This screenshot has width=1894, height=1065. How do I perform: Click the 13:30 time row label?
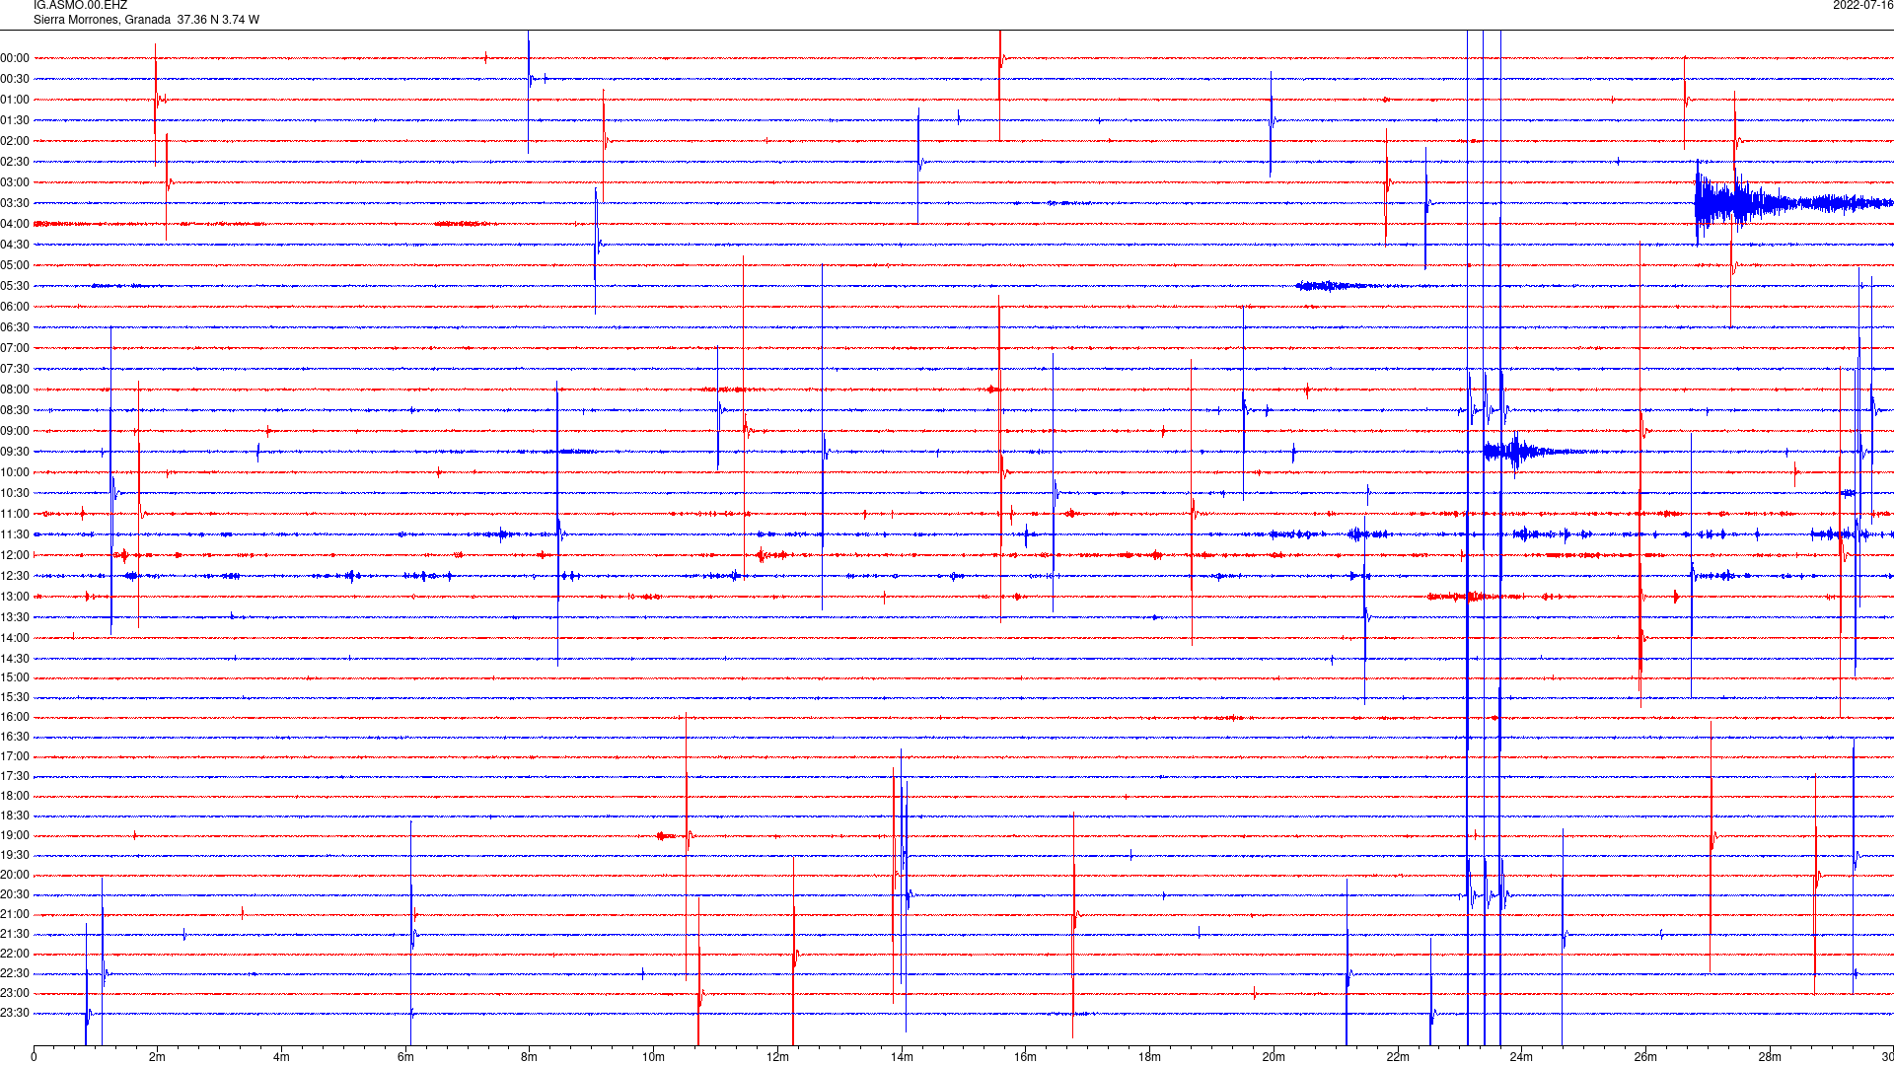pos(15,617)
